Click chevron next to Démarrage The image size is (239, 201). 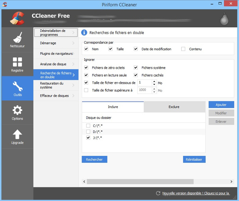73,43
